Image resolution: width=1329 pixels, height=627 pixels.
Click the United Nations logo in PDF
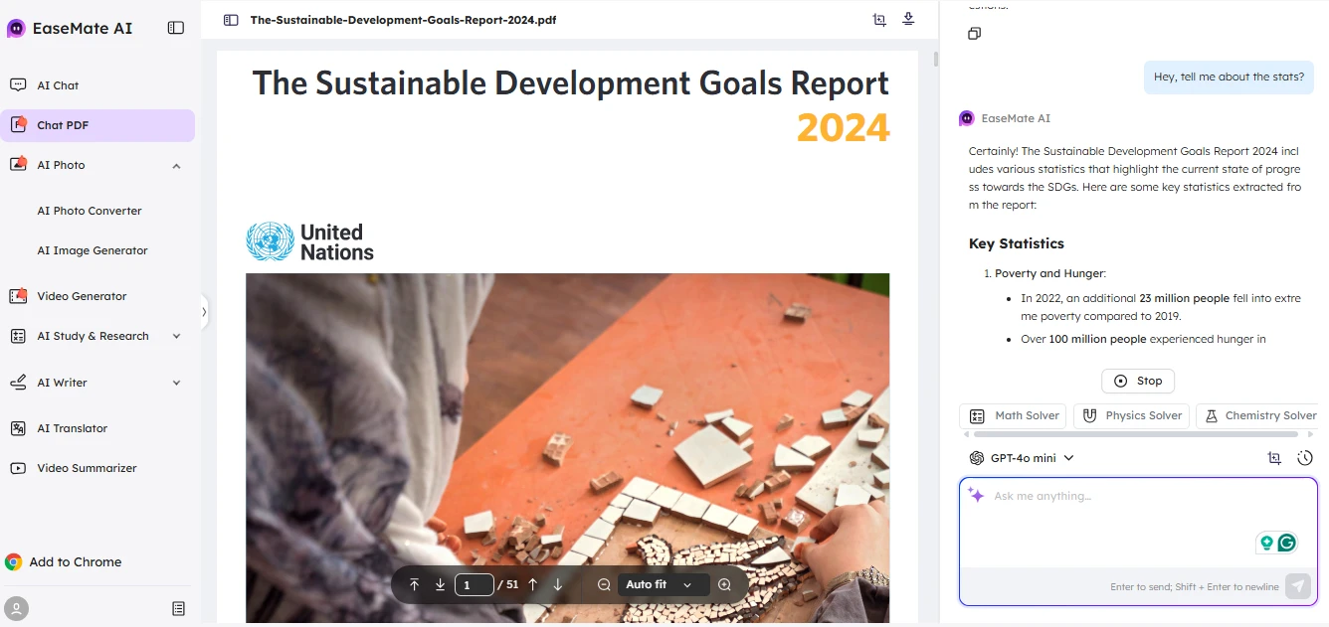310,241
